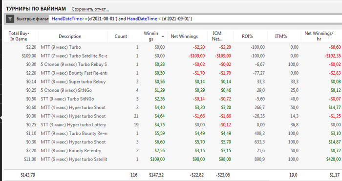Click total Net Winnings -$22,82
Viewport: 342px width, 181px height.
point(197,175)
